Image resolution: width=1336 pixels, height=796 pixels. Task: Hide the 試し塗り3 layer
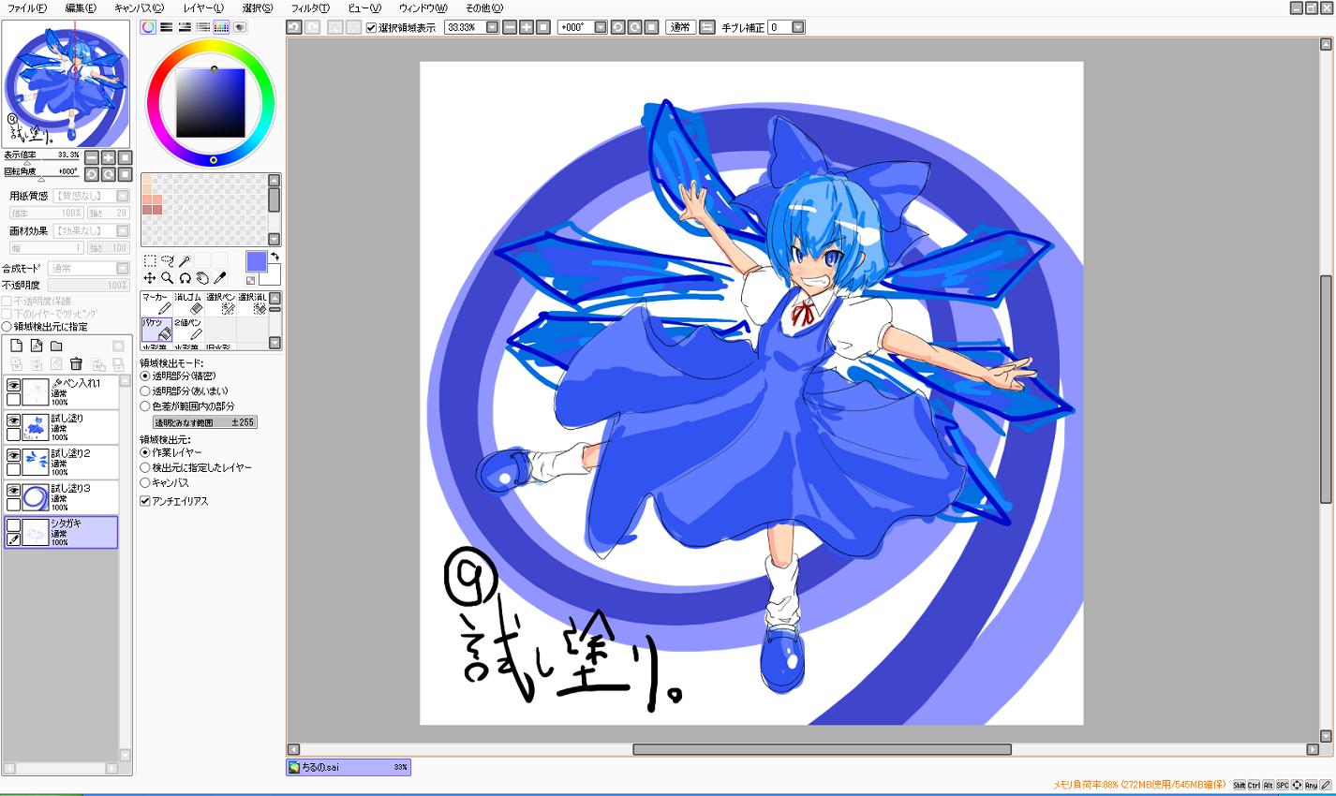(x=14, y=491)
